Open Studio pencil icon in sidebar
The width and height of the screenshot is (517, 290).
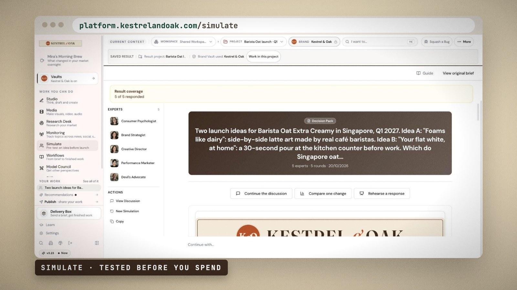pyautogui.click(x=41, y=101)
